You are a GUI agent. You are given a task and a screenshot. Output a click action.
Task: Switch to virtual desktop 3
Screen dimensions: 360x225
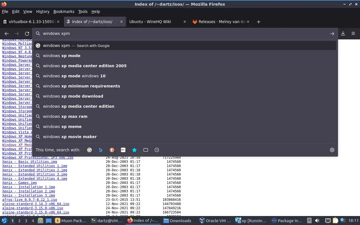pos(26,221)
